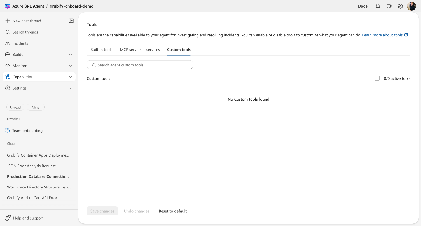The height and width of the screenshot is (226, 421).
Task: Select the Custom tools tab
Action: tap(179, 50)
